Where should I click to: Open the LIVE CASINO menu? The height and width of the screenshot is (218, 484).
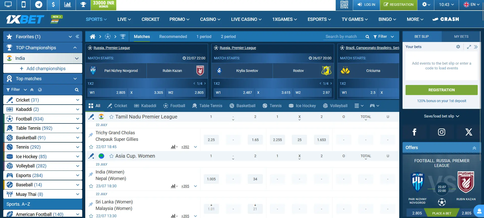pos(246,19)
